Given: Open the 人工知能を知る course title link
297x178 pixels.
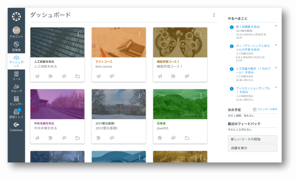Looking at the screenshot, I should tap(44, 62).
